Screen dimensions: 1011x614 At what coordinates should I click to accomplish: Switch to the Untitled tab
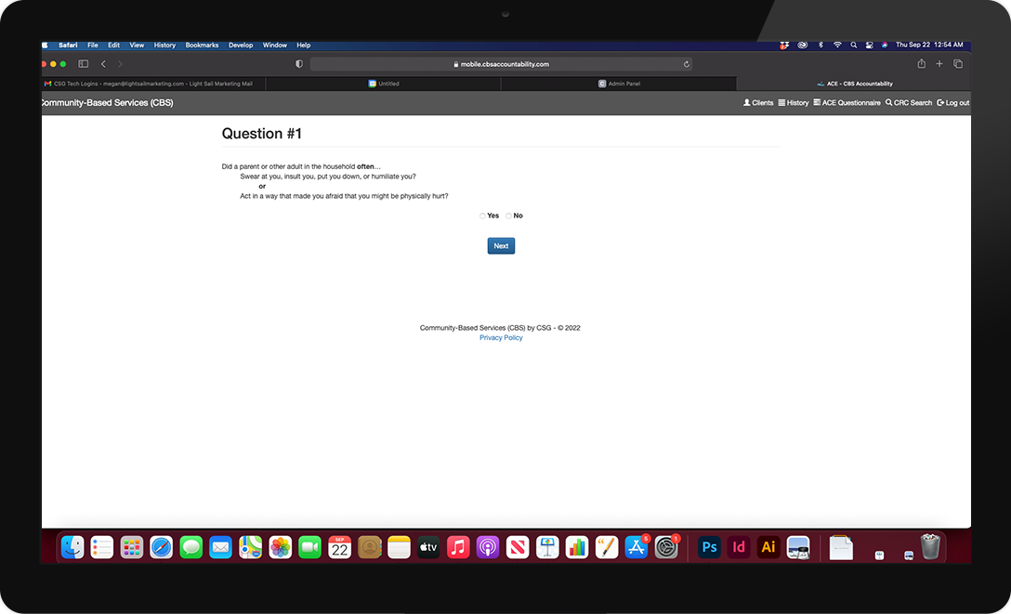pos(384,84)
